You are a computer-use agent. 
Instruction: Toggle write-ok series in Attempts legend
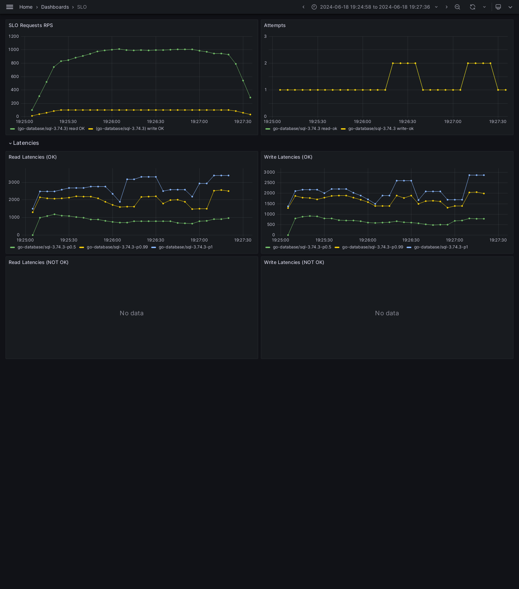[x=381, y=129]
